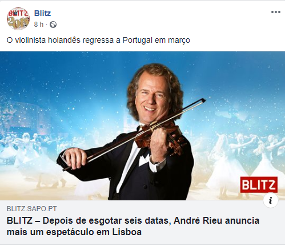This screenshot has width=285, height=246.
Task: Click the violinist's white pocket square
Action: (x=144, y=159)
